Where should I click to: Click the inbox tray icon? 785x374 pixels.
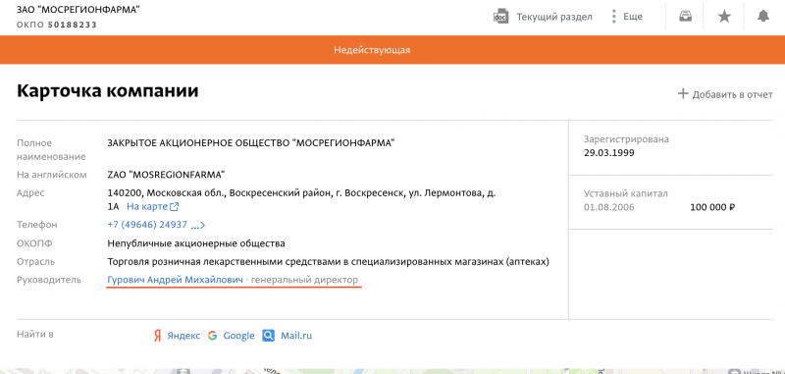pyautogui.click(x=685, y=17)
